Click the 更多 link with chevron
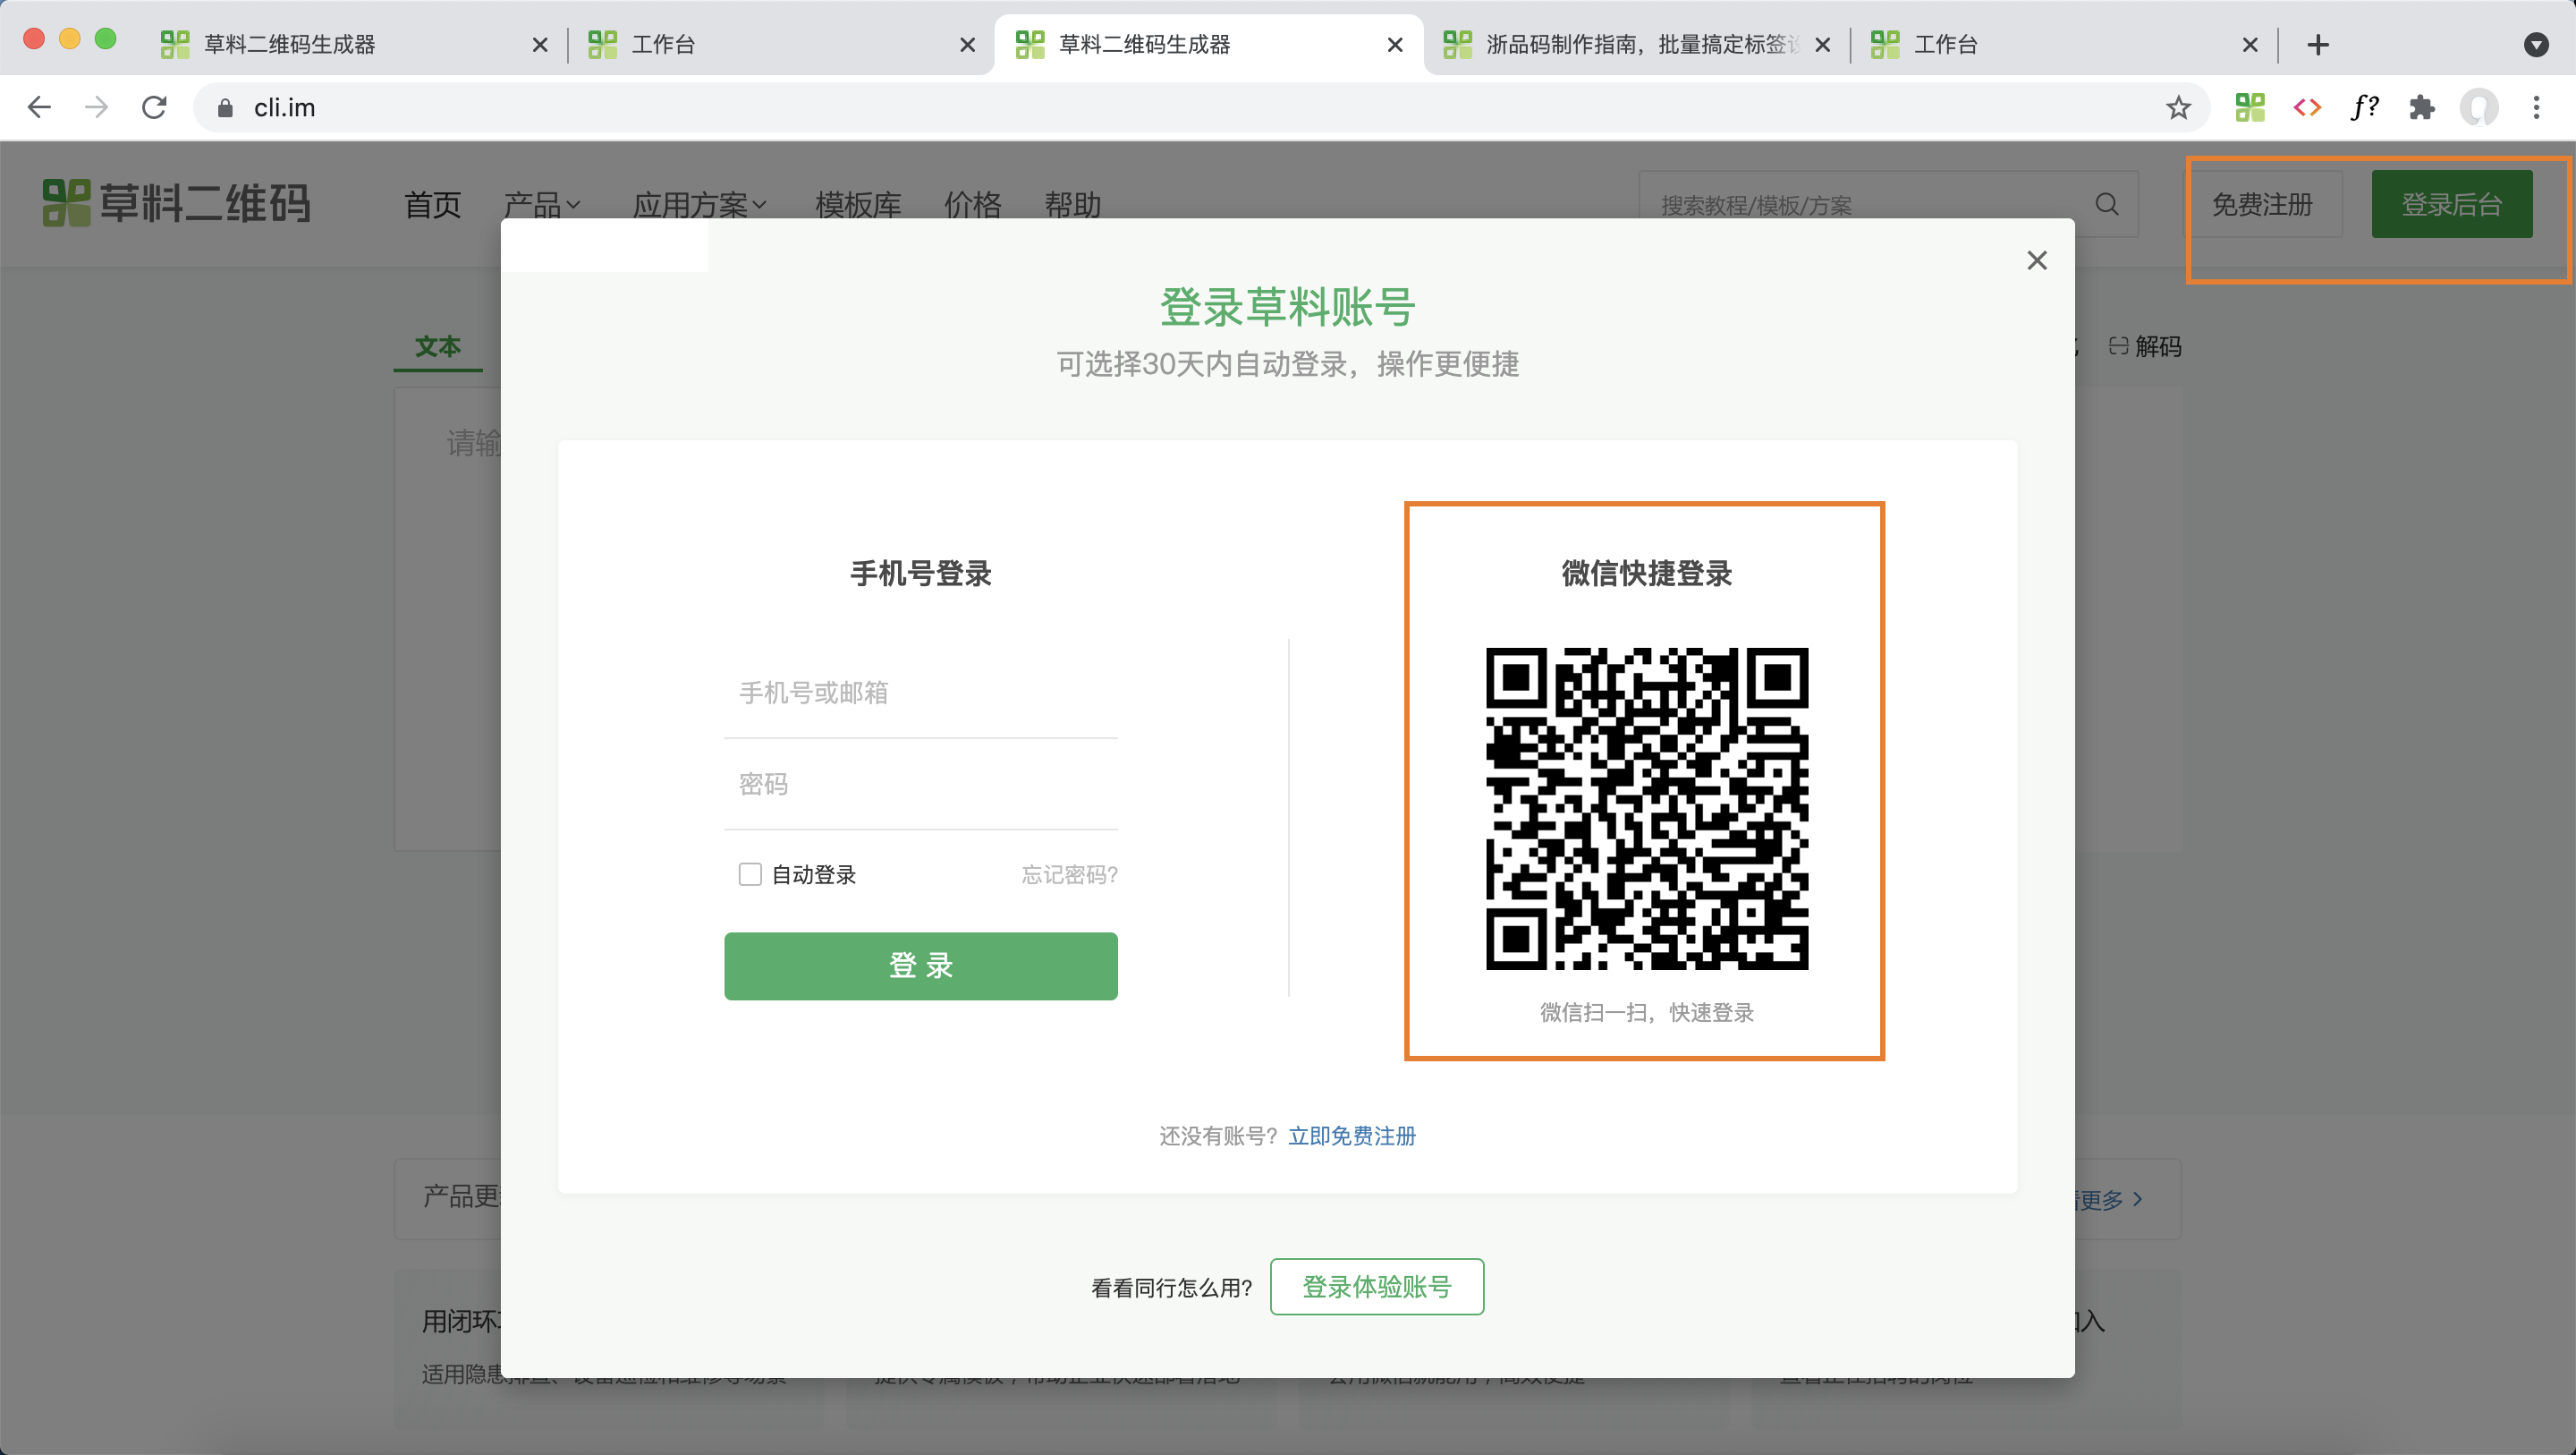 pos(2110,1199)
